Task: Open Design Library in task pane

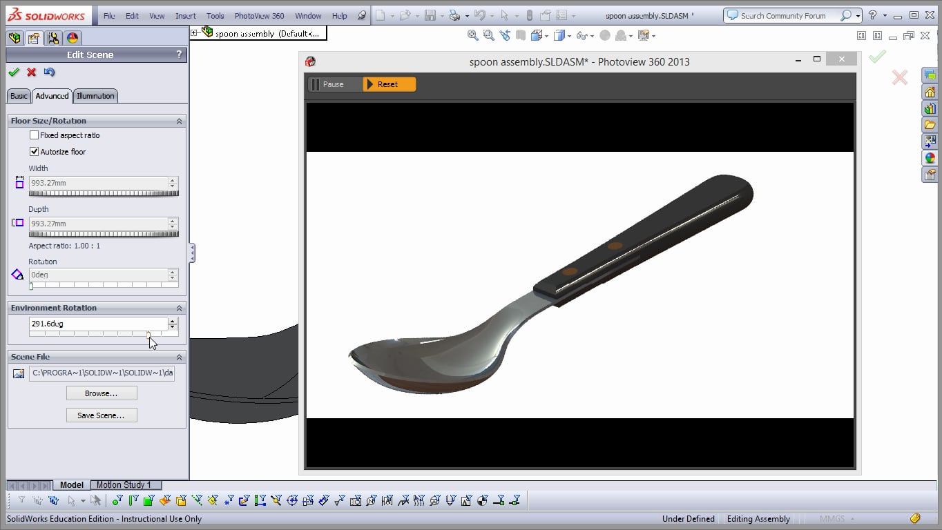Action: tap(930, 108)
